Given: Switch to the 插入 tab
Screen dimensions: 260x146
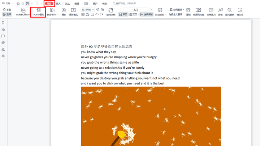Looking at the screenshot, I should click(x=58, y=3).
